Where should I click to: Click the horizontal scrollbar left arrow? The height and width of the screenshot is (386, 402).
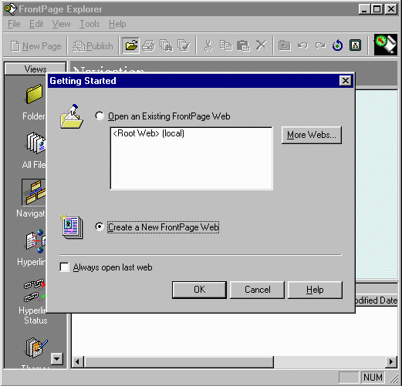77,362
